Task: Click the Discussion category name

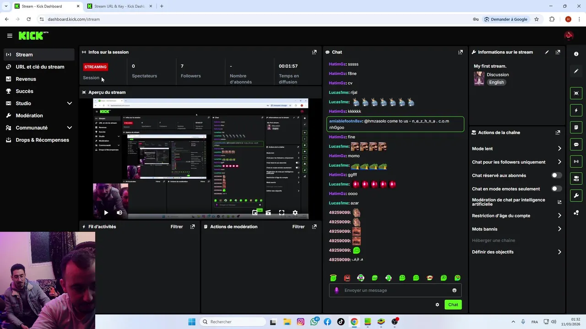Action: point(498,74)
